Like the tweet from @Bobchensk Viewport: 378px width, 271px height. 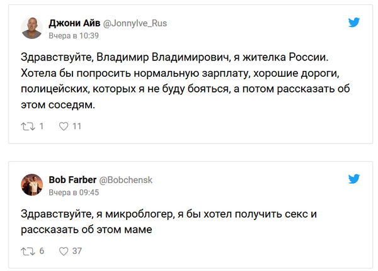[63, 251]
